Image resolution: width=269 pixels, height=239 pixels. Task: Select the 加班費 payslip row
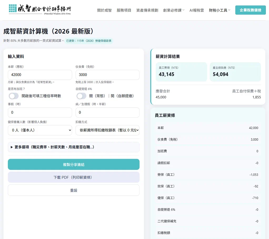pyautogui.click(x=208, y=151)
